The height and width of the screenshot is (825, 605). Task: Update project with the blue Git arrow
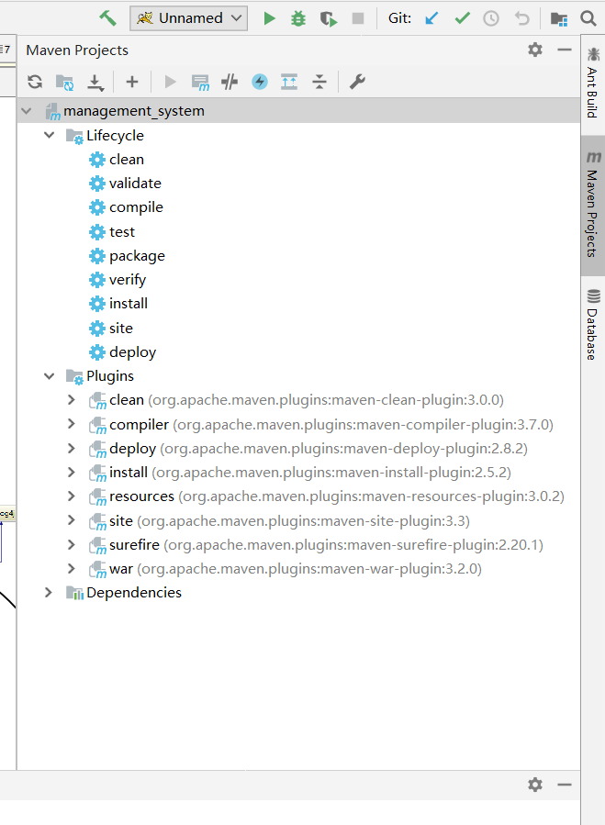pos(431,19)
